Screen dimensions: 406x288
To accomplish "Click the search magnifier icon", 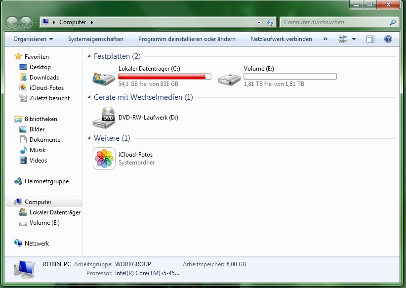I will pyautogui.click(x=393, y=23).
